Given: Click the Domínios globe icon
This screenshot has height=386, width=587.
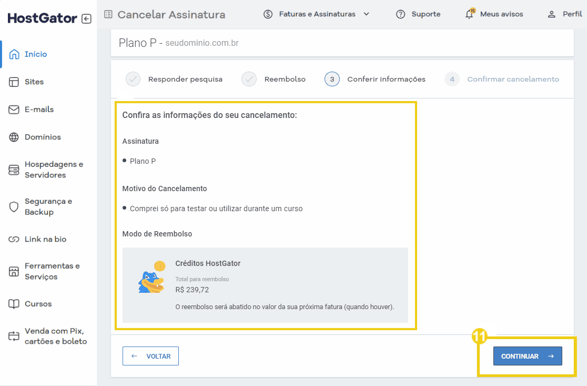Looking at the screenshot, I should (x=13, y=137).
